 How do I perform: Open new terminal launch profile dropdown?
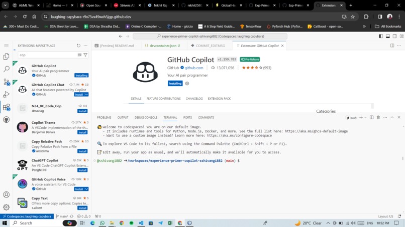pyautogui.click(x=365, y=117)
